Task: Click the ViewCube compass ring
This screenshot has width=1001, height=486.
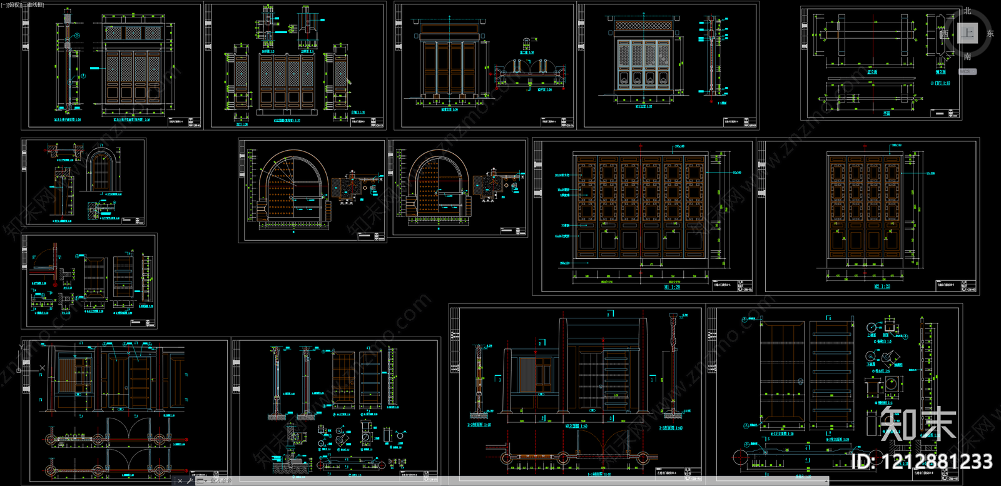Action: tap(951, 51)
